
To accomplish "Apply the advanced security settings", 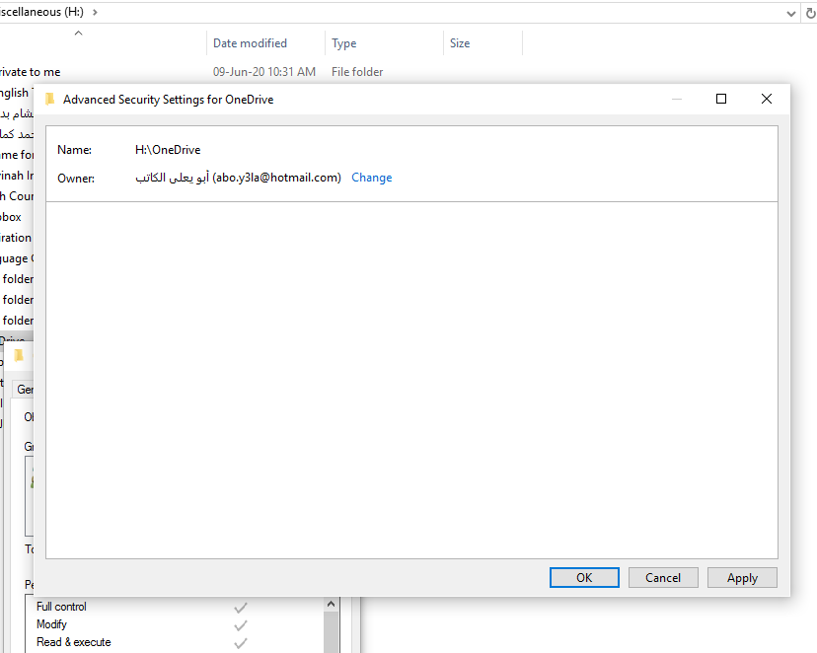I will [x=742, y=577].
